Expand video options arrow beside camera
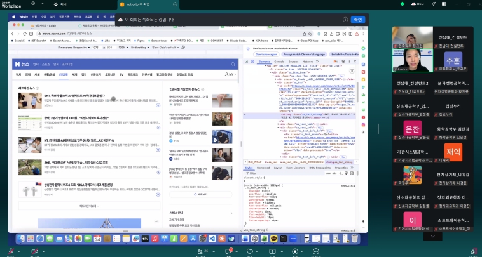The image size is (482, 257). (x=44, y=251)
